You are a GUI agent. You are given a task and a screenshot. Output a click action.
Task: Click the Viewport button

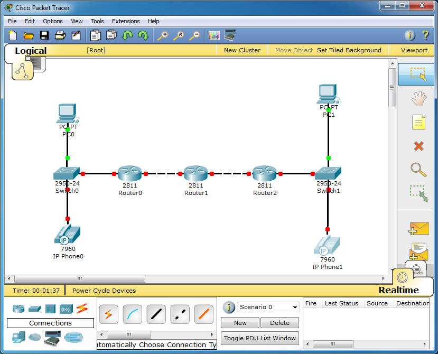(414, 50)
